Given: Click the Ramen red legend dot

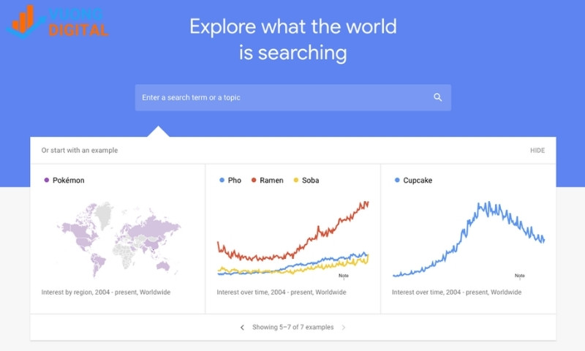Looking at the screenshot, I should click(254, 180).
